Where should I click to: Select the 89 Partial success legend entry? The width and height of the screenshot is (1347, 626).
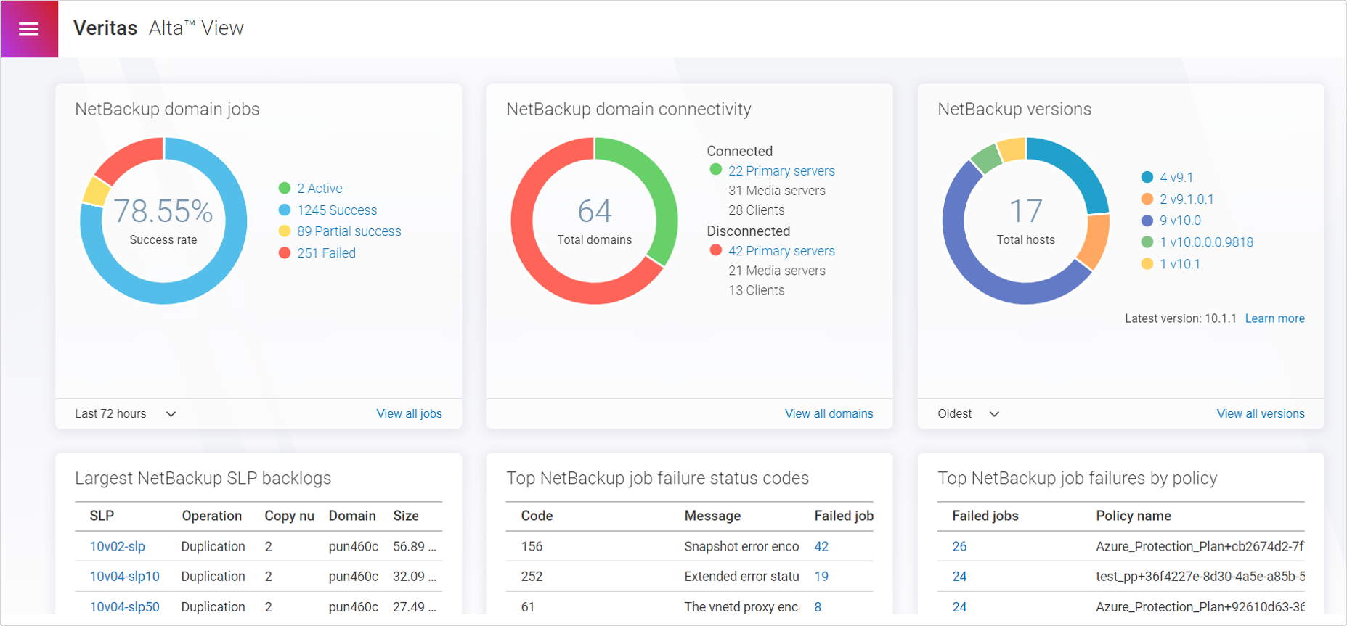(x=349, y=231)
